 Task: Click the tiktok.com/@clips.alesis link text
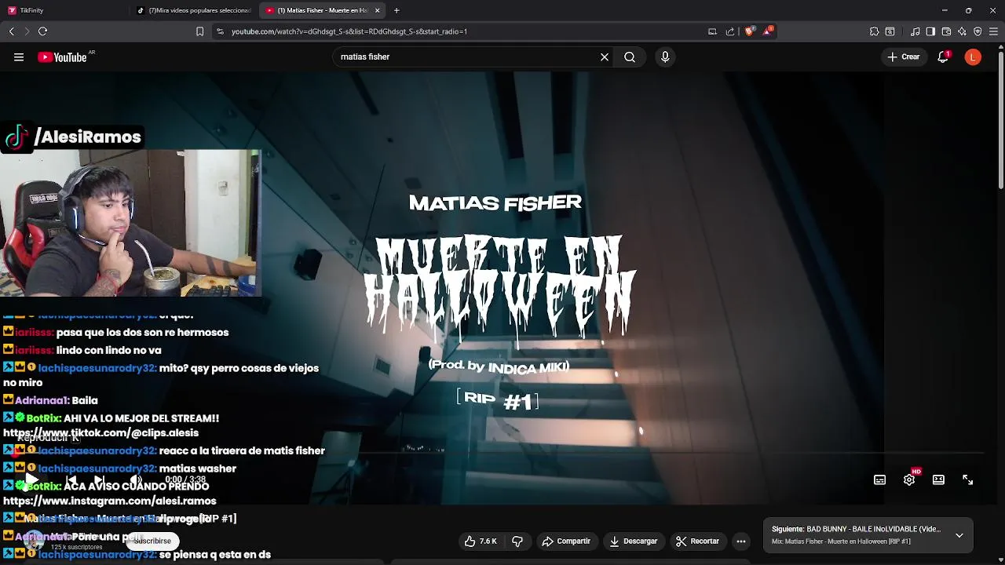pyautogui.click(x=100, y=432)
